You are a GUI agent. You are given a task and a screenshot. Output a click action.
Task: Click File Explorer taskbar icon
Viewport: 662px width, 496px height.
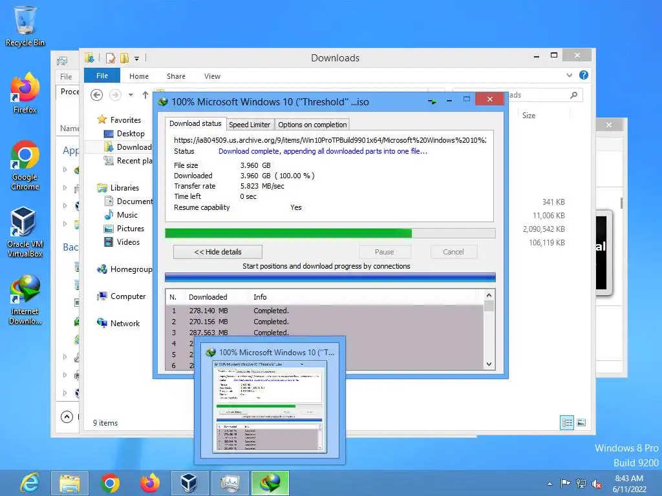(70, 483)
